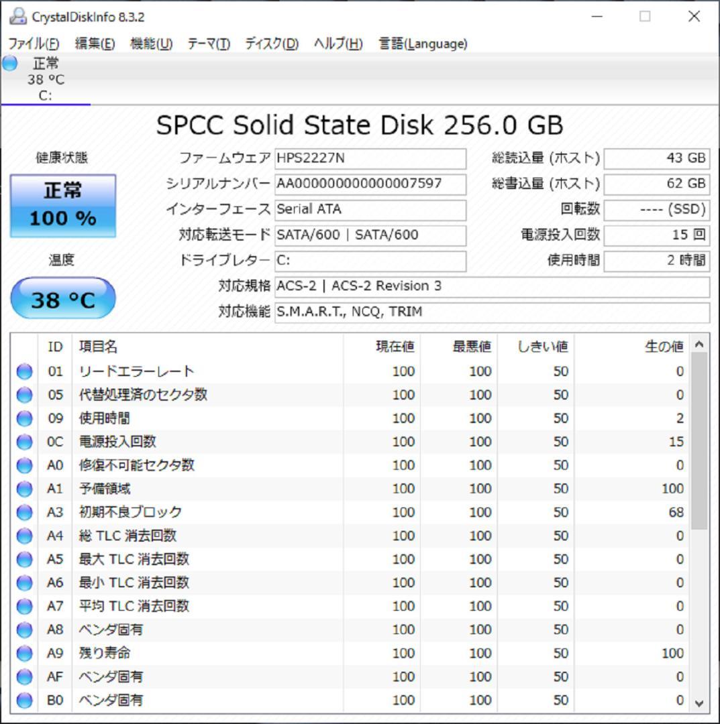
Task: Click the blue icon next to 使用時間 attribute
Action: click(23, 418)
